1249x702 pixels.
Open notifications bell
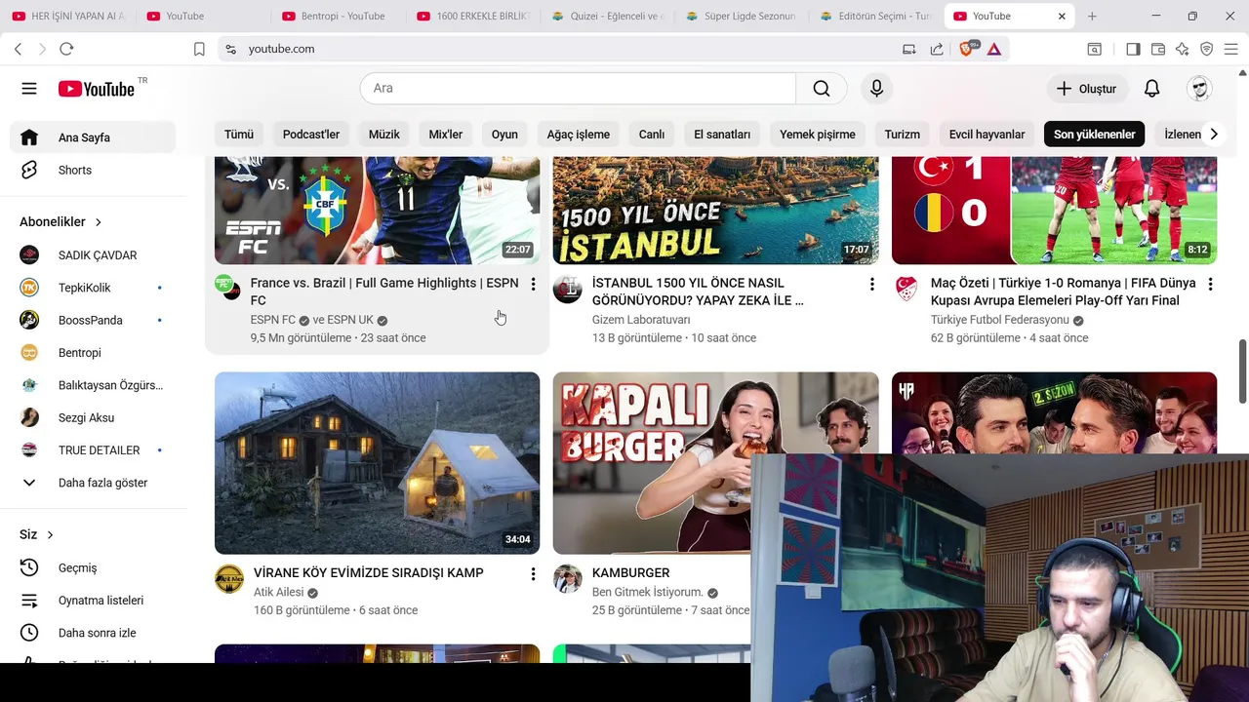1151,89
